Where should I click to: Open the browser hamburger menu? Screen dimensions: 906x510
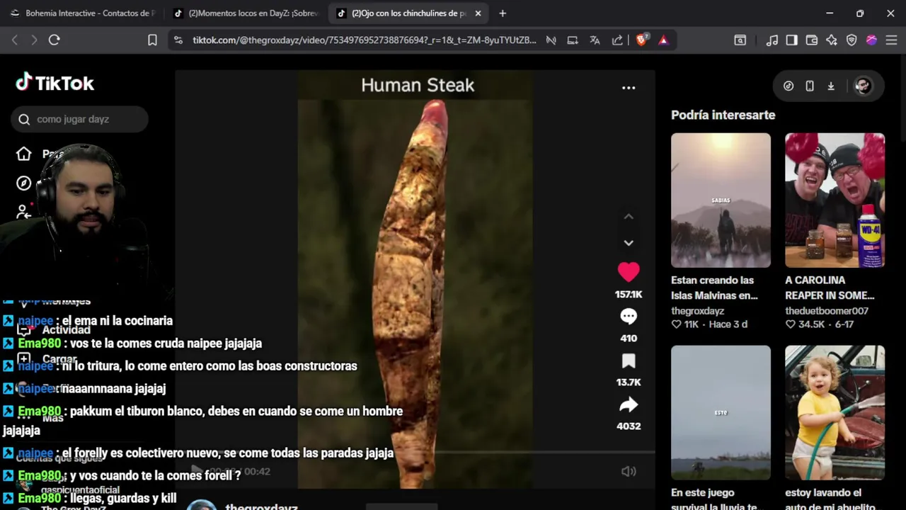(x=891, y=40)
